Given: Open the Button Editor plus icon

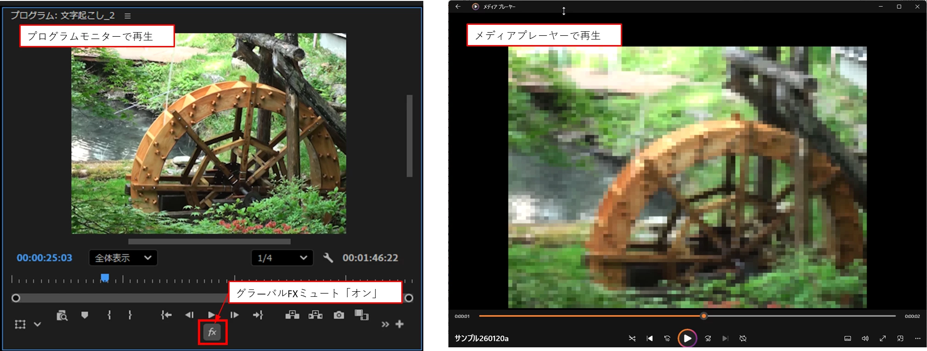Looking at the screenshot, I should [x=400, y=324].
